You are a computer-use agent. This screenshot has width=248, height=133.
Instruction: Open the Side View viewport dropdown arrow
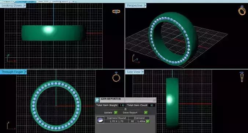pyautogui.click(x=143, y=72)
